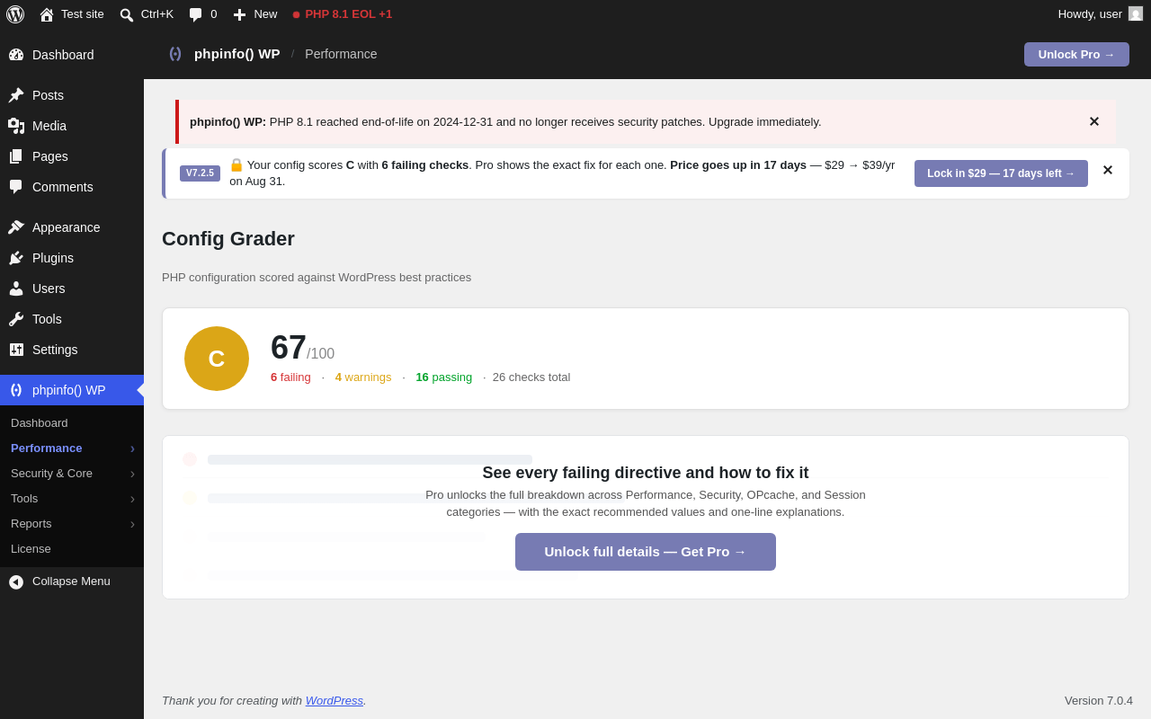Click the 4 warnings count
The width and height of the screenshot is (1151, 719).
[x=363, y=377]
